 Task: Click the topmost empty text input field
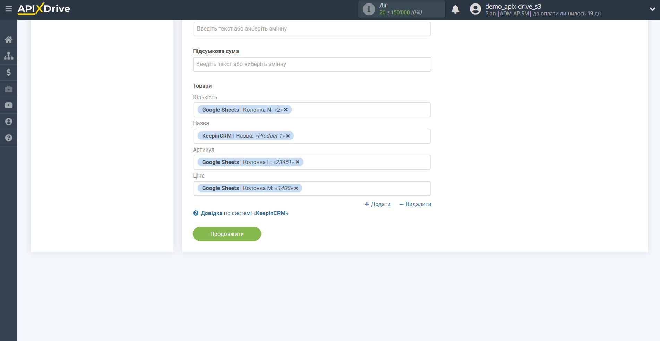312,29
